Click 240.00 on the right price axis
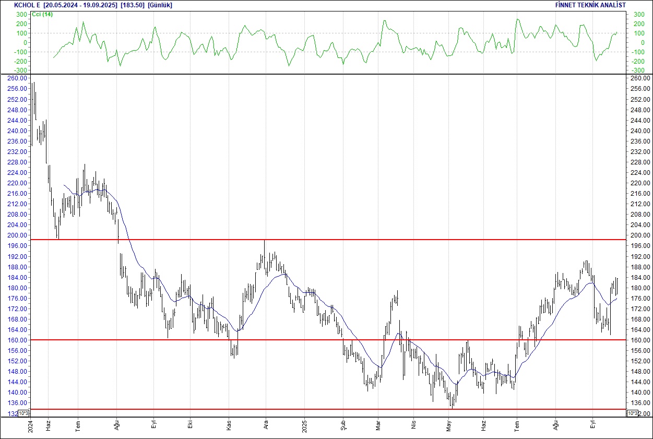Screen dimensions: 653x439 (639, 130)
